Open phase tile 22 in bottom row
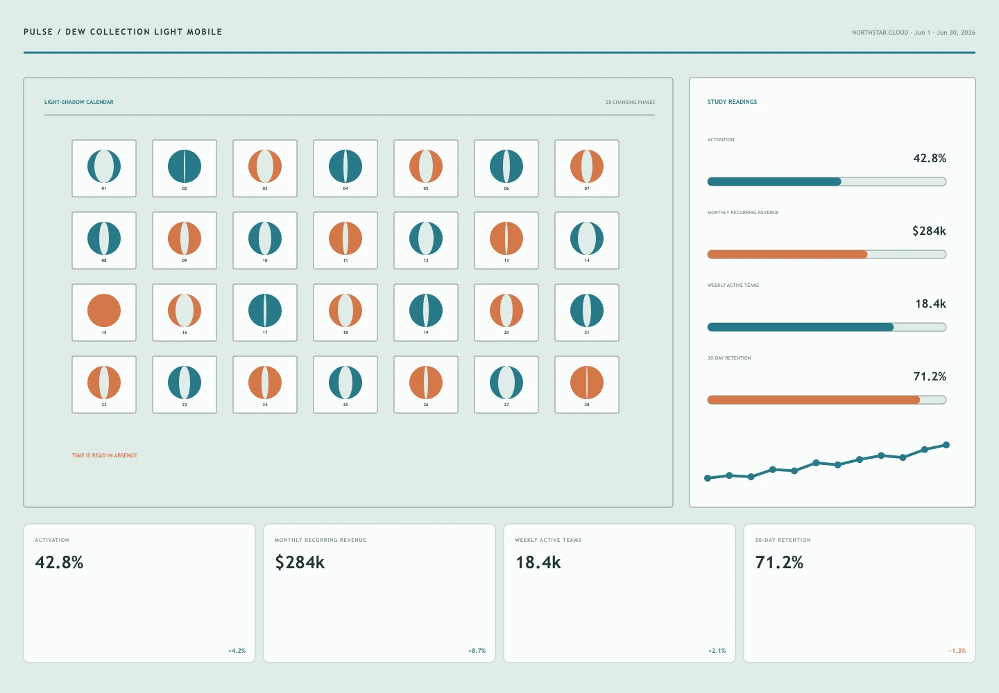This screenshot has width=999, height=693. click(104, 385)
